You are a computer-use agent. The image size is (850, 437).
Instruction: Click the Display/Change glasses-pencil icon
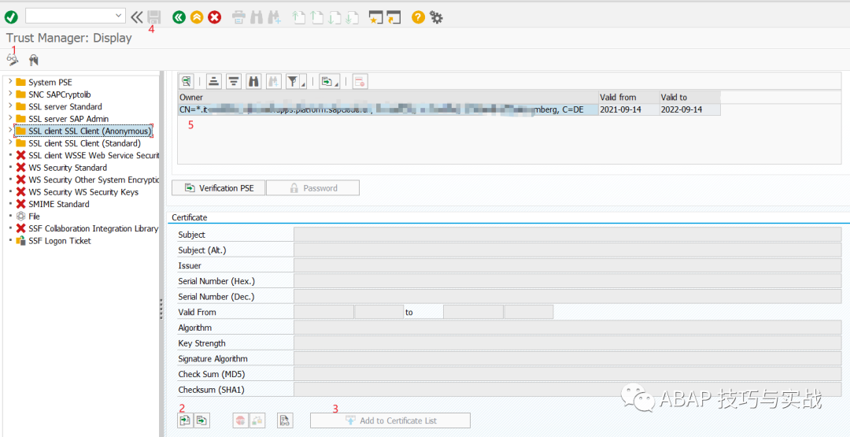(12, 60)
